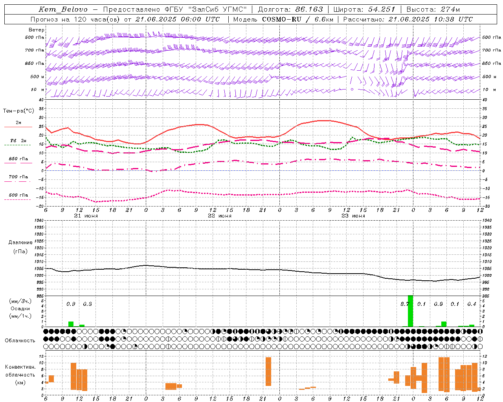503x402 pixels.
Task: Click the (мм/1ч.) precipitation unit label
Action: [x=20, y=316]
